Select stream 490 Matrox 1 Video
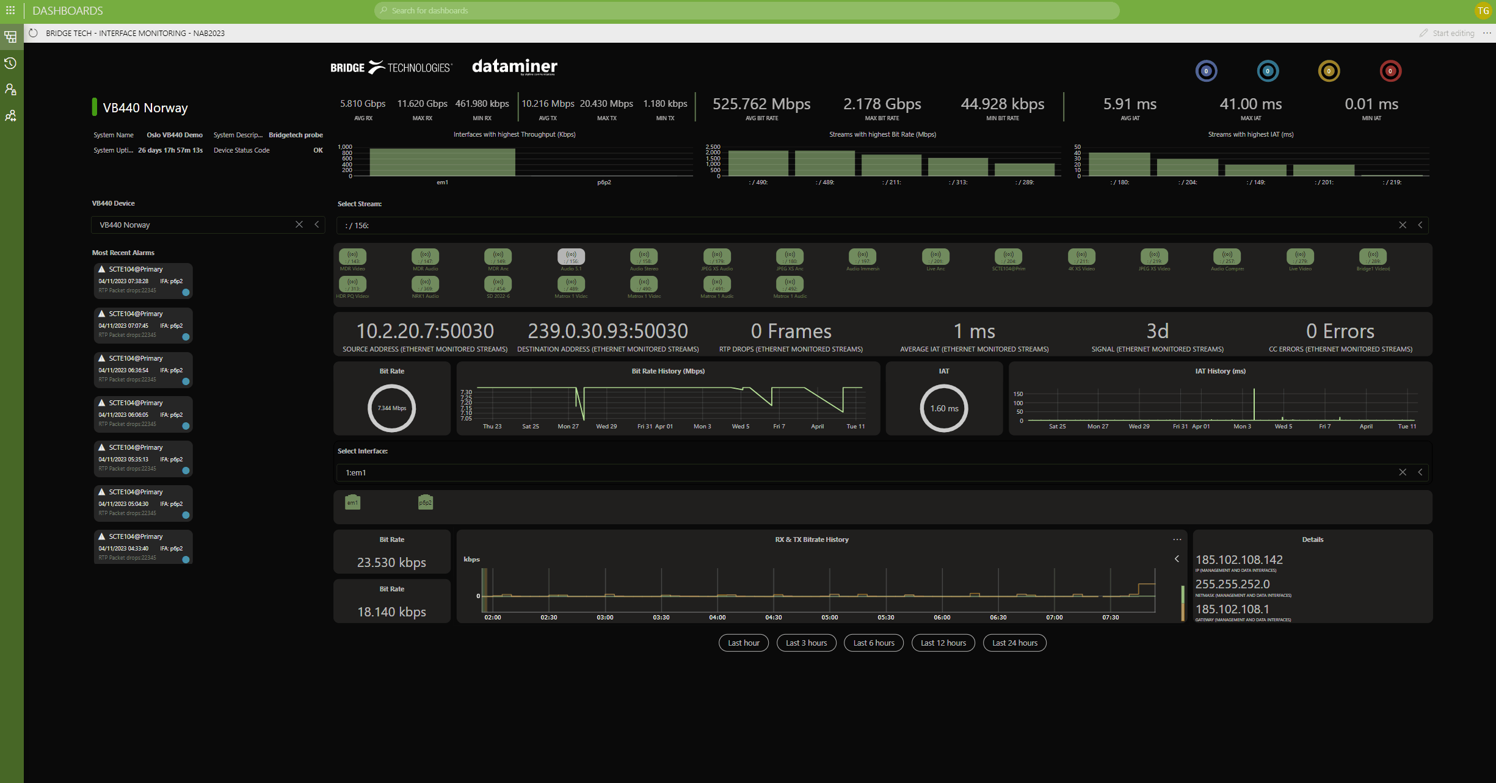 point(644,284)
